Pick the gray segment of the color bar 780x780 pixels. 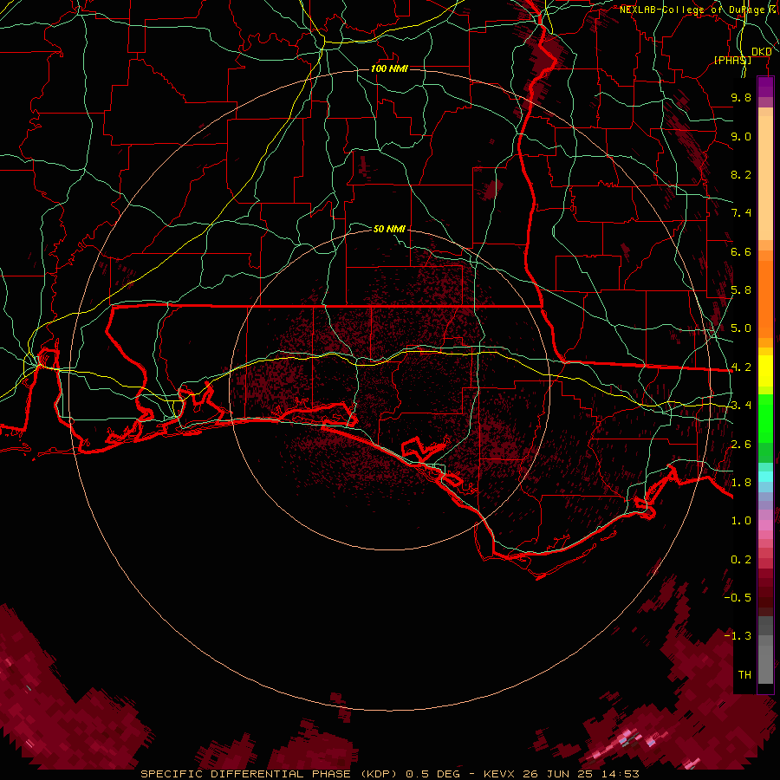[x=765, y=652]
